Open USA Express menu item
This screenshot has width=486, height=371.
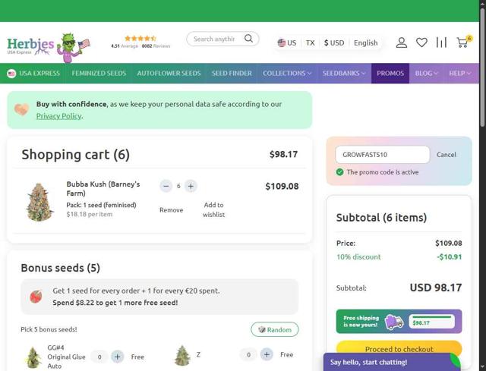33,74
